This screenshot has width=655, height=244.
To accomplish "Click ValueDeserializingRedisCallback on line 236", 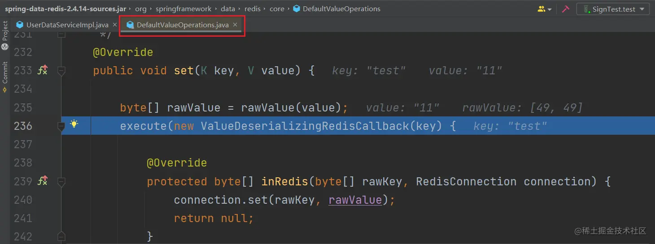I will click(305, 126).
